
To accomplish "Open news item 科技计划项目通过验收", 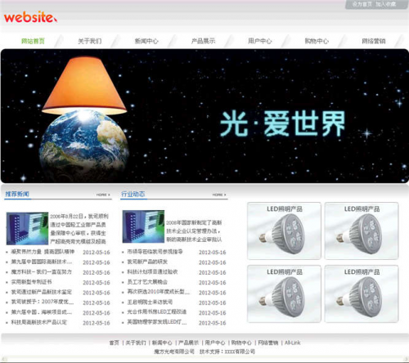I will point(152,271).
